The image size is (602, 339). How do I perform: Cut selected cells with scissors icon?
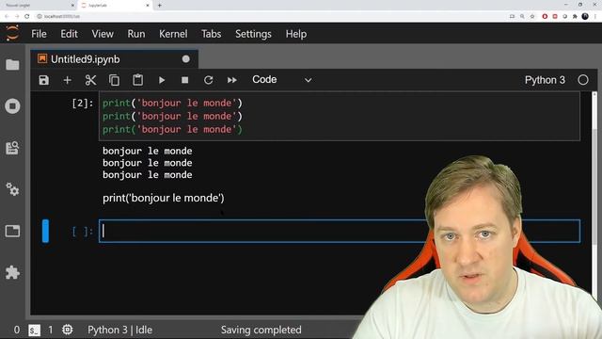(x=90, y=80)
